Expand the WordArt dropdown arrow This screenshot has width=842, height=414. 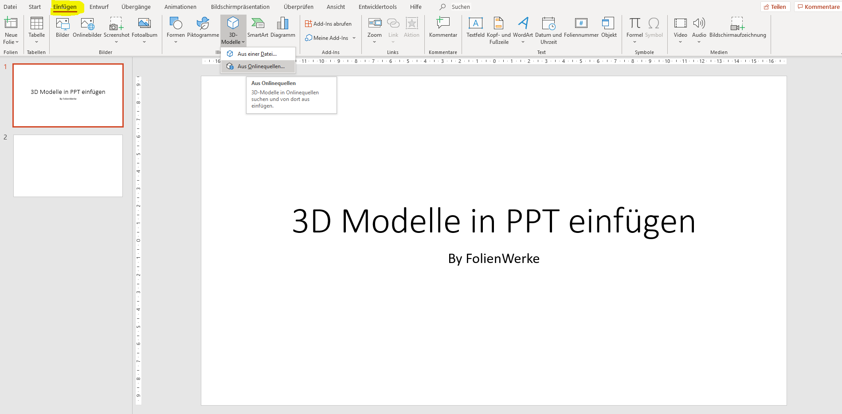pyautogui.click(x=523, y=42)
